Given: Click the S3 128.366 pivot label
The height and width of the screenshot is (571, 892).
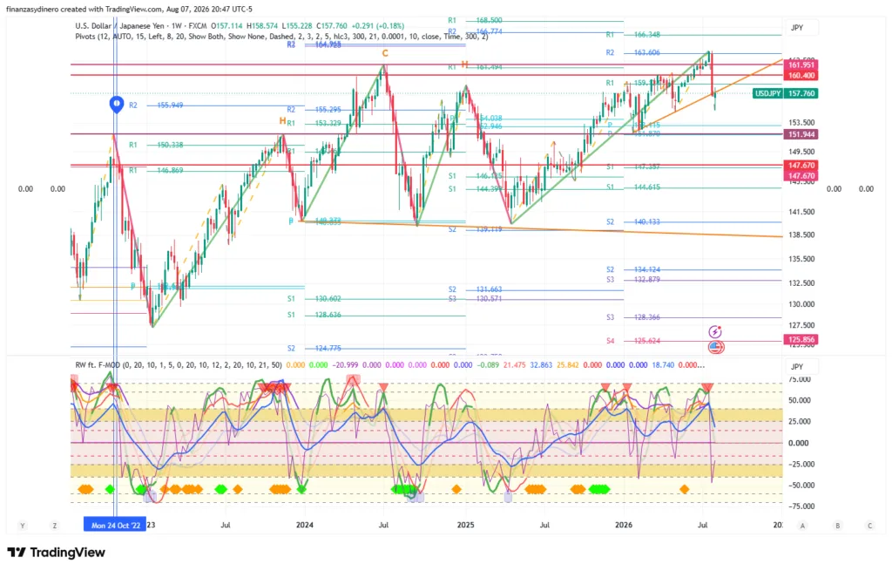Looking at the screenshot, I should 633,317.
